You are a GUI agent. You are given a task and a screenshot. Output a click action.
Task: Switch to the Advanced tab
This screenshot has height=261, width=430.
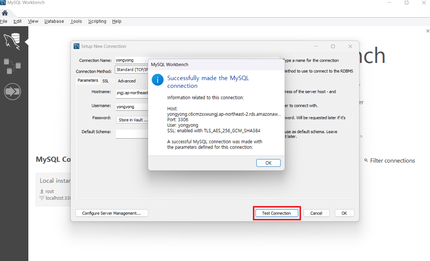tap(127, 81)
